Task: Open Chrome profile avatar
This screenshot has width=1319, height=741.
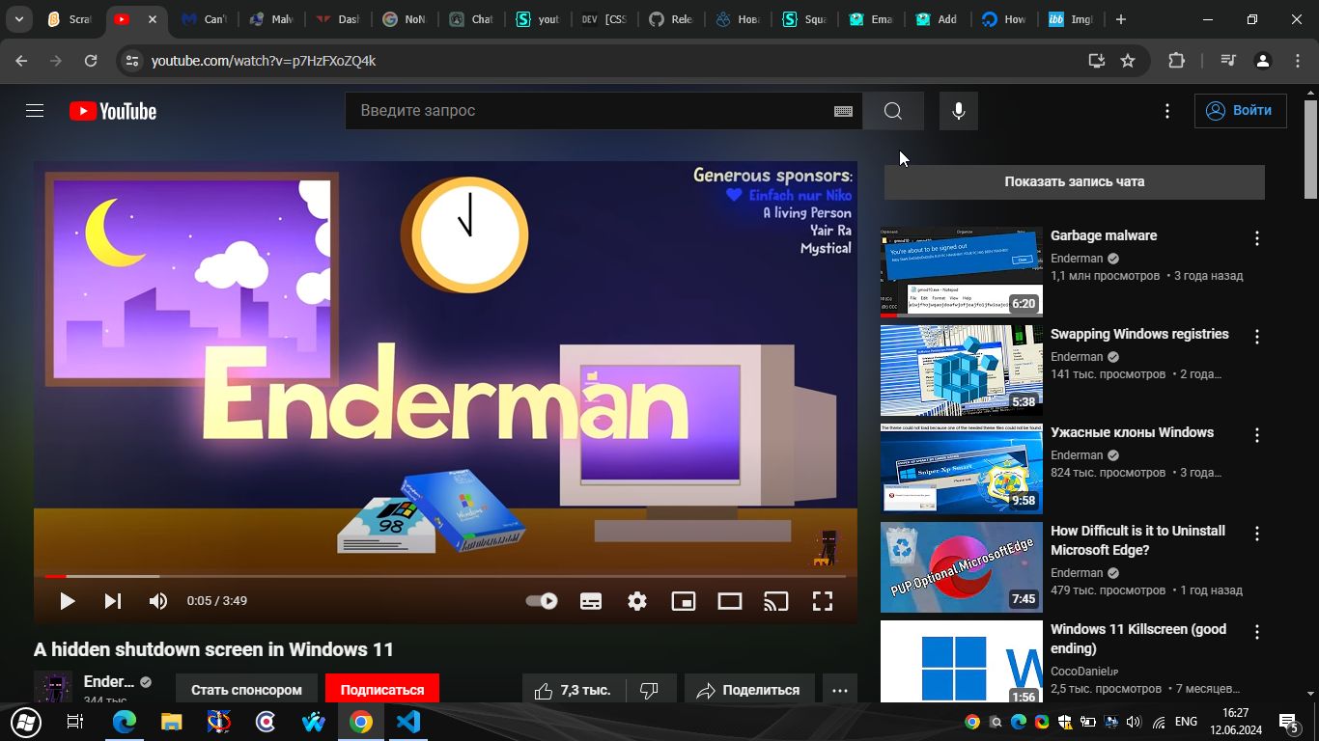Action: tap(1262, 61)
